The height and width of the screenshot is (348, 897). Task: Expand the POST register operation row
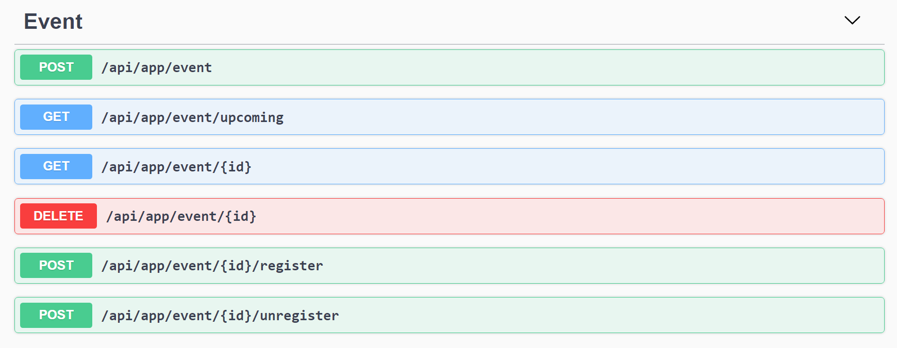(x=516, y=266)
